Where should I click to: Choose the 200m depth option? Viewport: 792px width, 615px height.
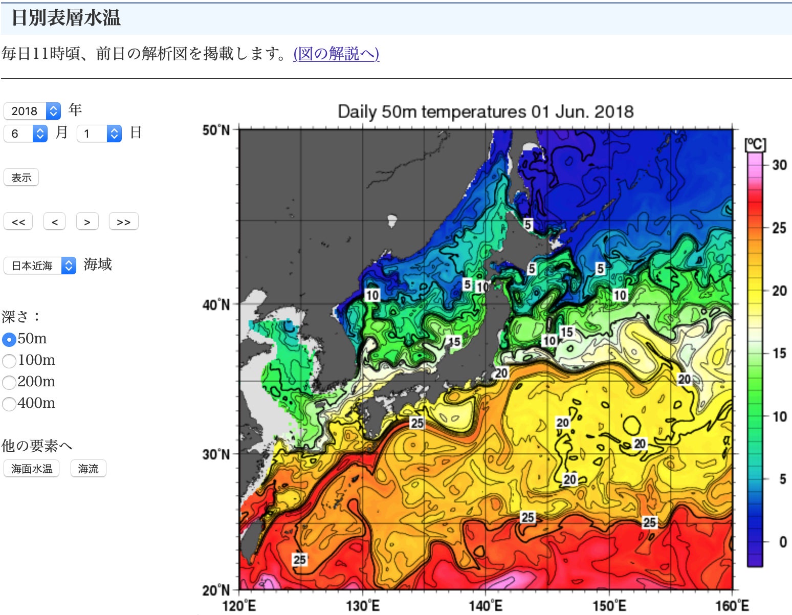coord(9,382)
